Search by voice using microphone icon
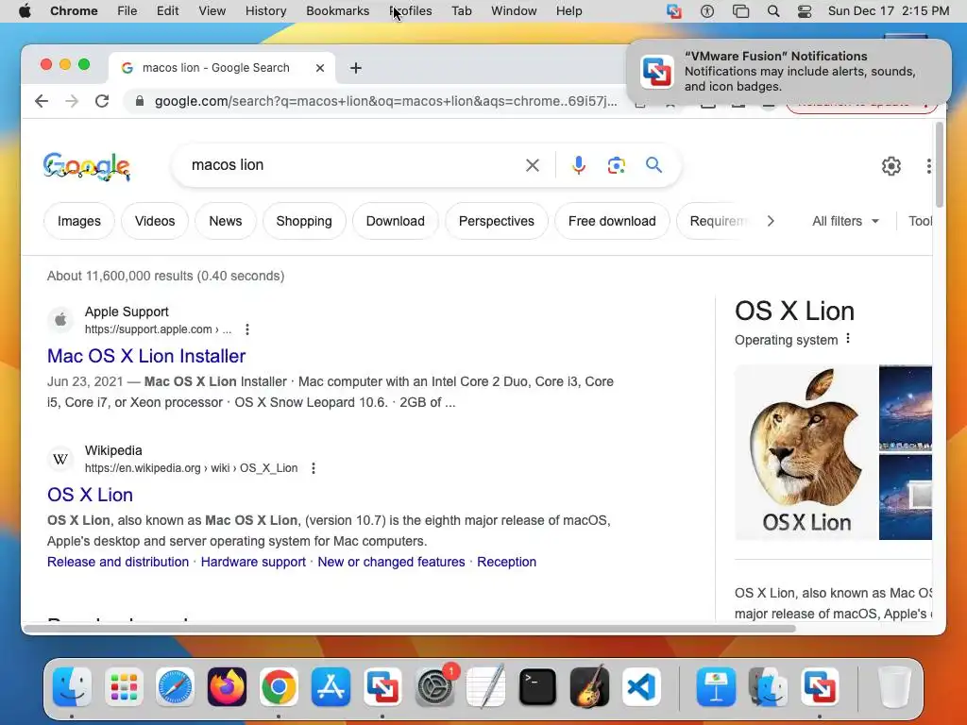The height and width of the screenshot is (725, 967). pos(579,165)
